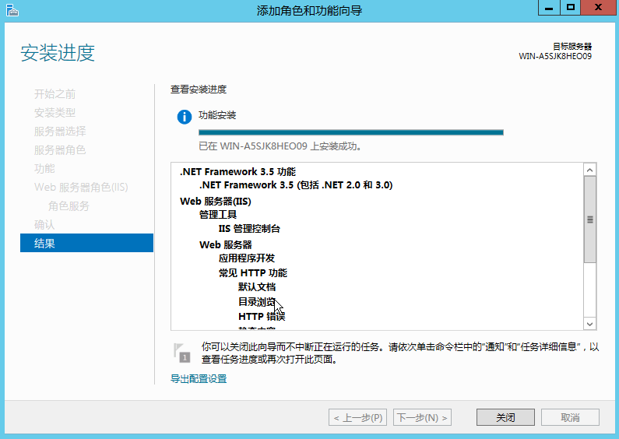
Task: Click the '已在 WIN-A5SJK8HEO09 上安装成功' message
Action: [280, 146]
